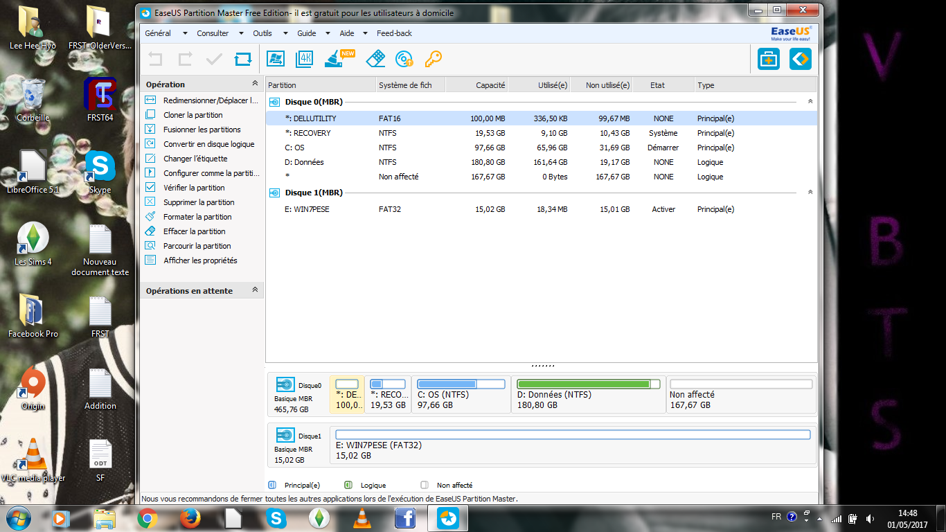Open the Corbeille desktop icon
Viewport: 946px width, 532px height.
[33, 100]
